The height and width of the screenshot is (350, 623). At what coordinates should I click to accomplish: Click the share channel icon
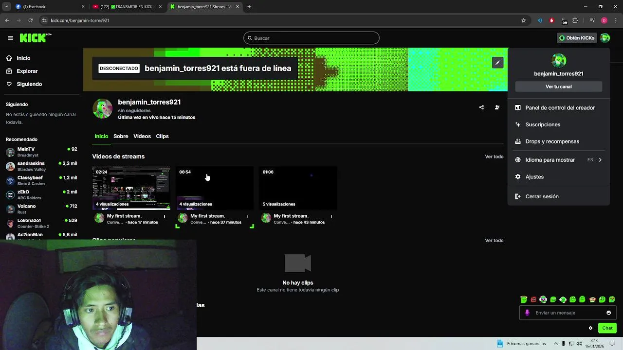(481, 107)
